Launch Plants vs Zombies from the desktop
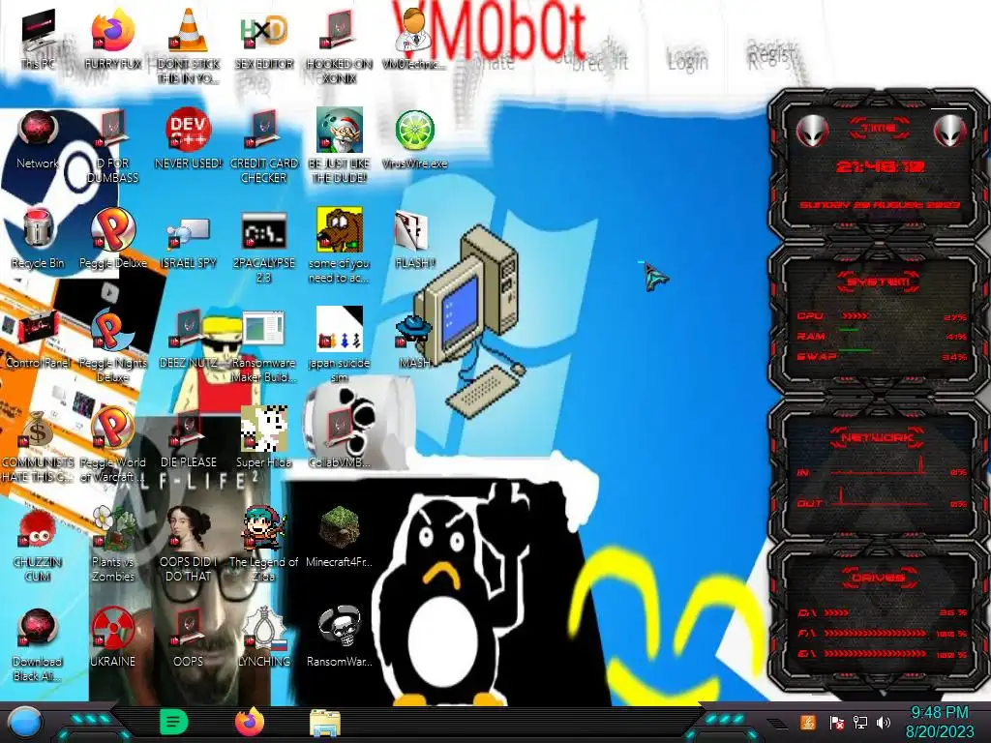Viewport: 991px width, 743px height. pyautogui.click(x=113, y=544)
